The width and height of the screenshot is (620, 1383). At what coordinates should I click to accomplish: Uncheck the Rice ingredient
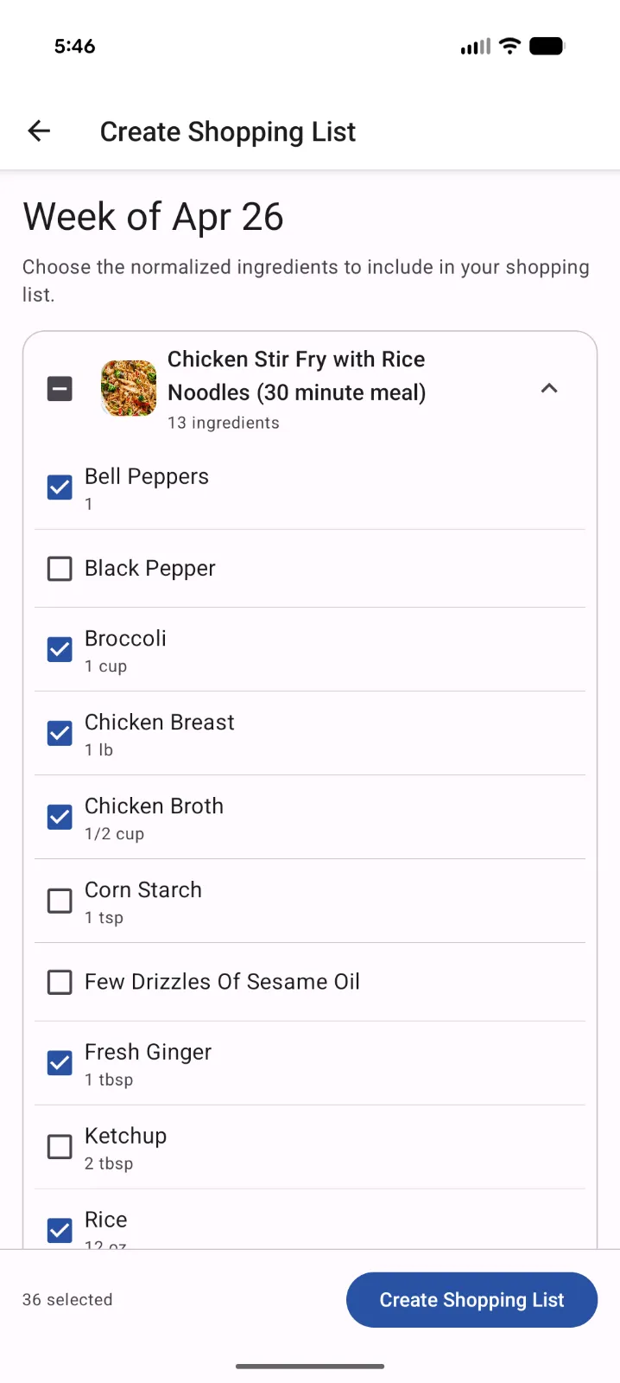(x=59, y=1229)
